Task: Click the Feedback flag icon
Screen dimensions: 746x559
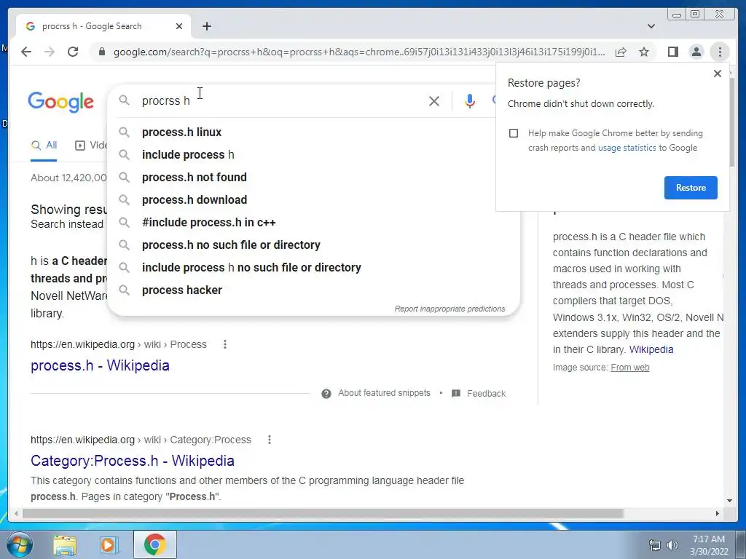Action: [x=456, y=393]
